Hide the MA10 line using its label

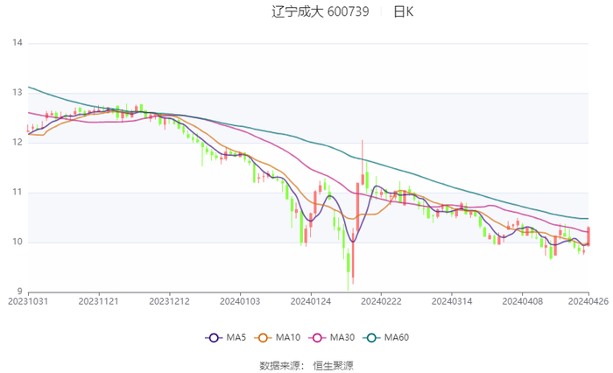point(289,338)
